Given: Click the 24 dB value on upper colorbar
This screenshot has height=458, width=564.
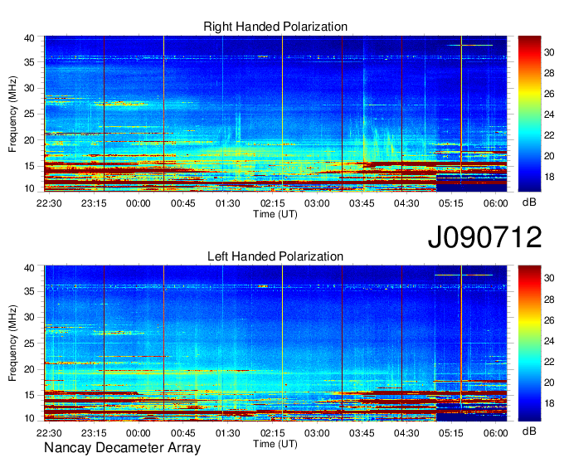Looking at the screenshot, I should click(x=549, y=114).
